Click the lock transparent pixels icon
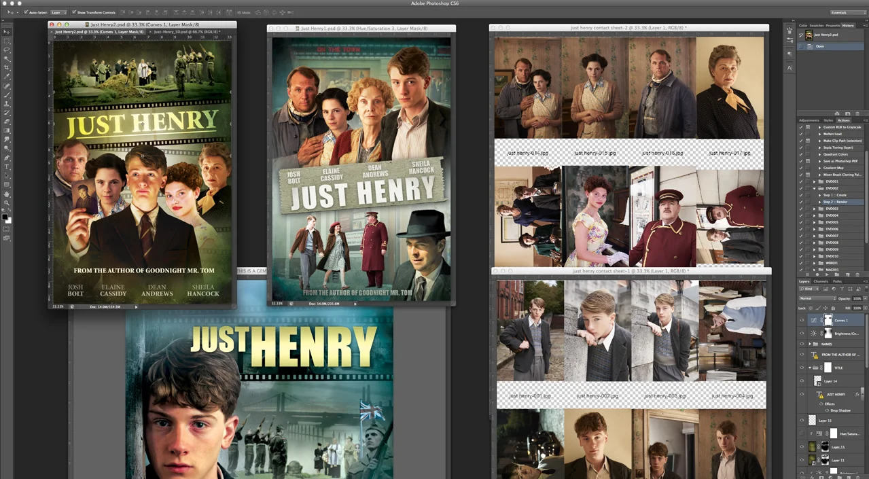 811,308
